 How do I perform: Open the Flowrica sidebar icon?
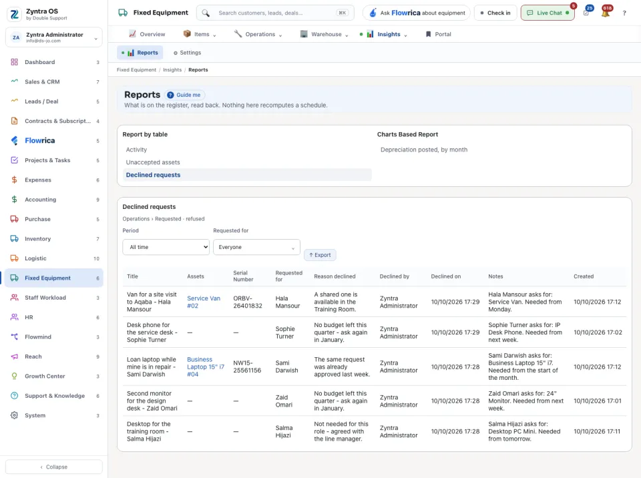14,140
